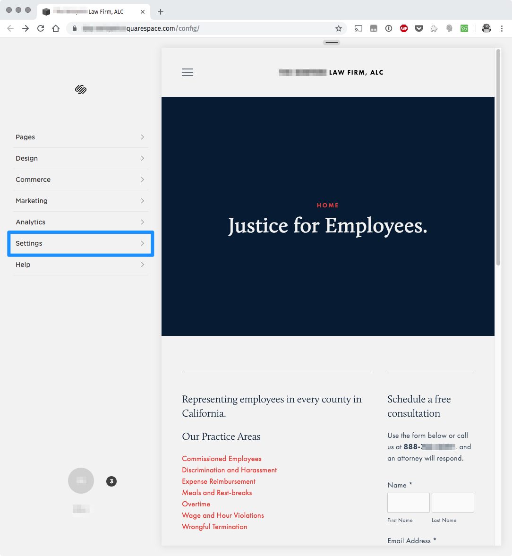Expand the Help section chevron
The height and width of the screenshot is (556, 512).
coord(142,265)
